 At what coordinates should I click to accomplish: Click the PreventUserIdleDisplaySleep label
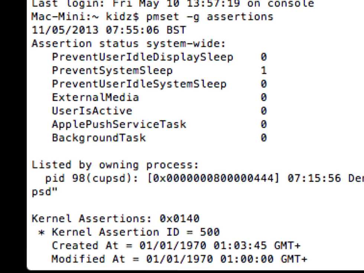click(x=143, y=57)
